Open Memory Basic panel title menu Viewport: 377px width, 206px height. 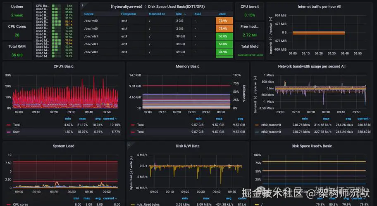(188, 66)
